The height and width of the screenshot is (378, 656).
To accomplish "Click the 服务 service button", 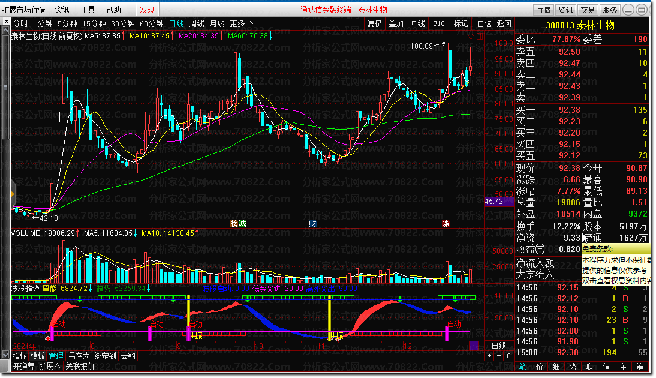I will pyautogui.click(x=610, y=10).
